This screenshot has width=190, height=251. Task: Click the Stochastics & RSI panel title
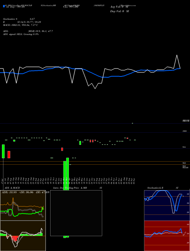pyautogui.click(x=163, y=188)
